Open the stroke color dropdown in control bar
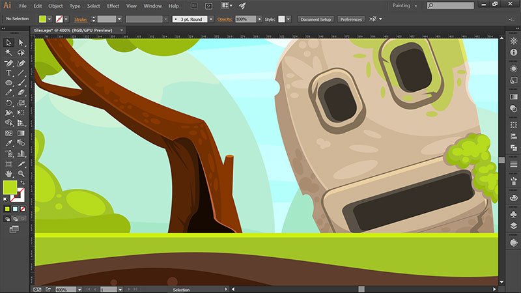 pos(66,19)
